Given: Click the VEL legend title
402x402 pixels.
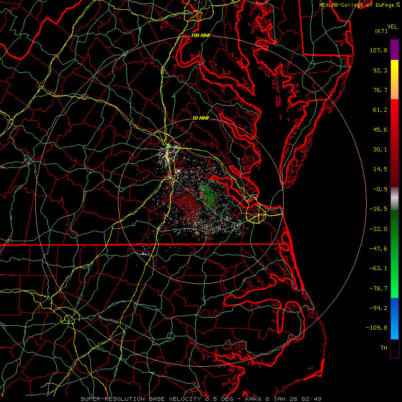Looking at the screenshot, I should (392, 27).
